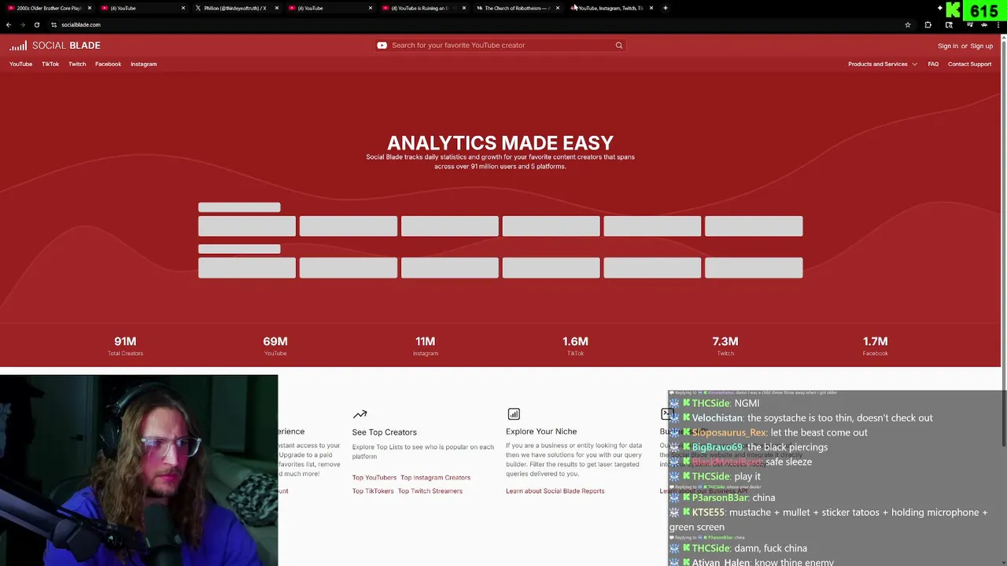Click the browser forward arrow
The width and height of the screenshot is (1007, 566).
tap(22, 24)
